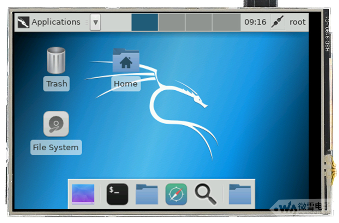Switch to the first highlighted blue workspace

click(x=145, y=22)
